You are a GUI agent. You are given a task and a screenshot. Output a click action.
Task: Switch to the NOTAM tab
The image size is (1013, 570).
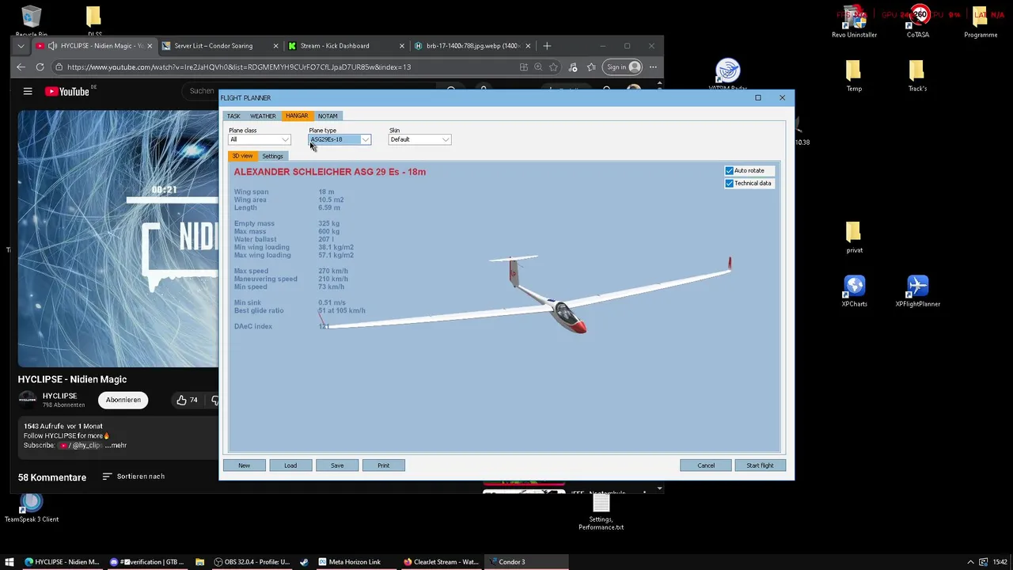click(x=328, y=116)
